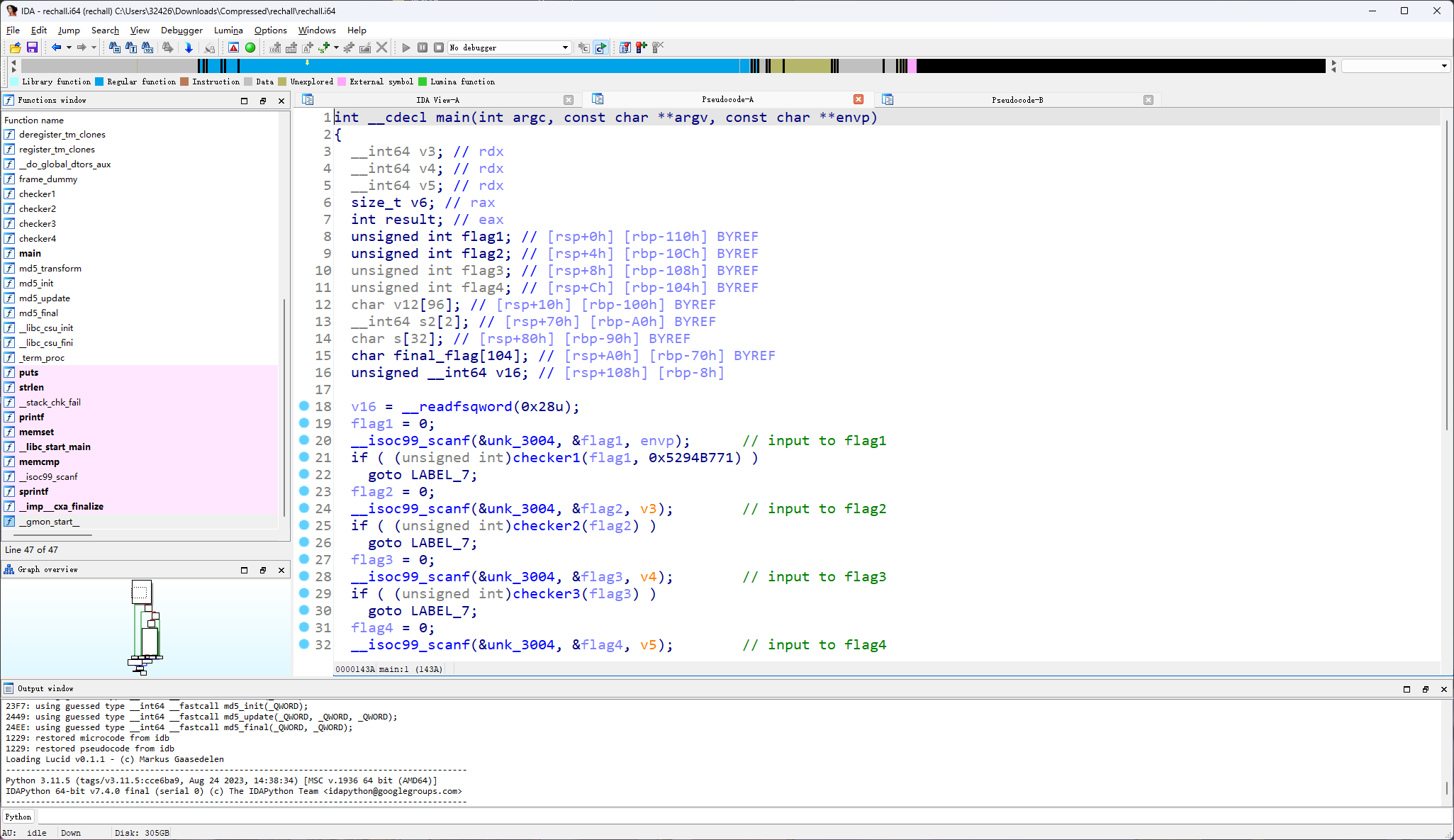
Task: Click the Open file toolbar icon
Action: [15, 47]
